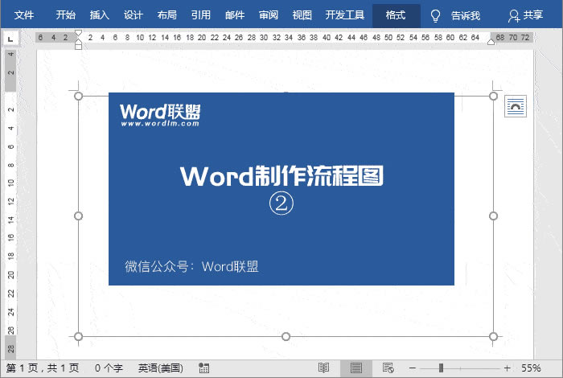Click the macro recording icon in status bar
The image size is (563, 378).
(203, 368)
